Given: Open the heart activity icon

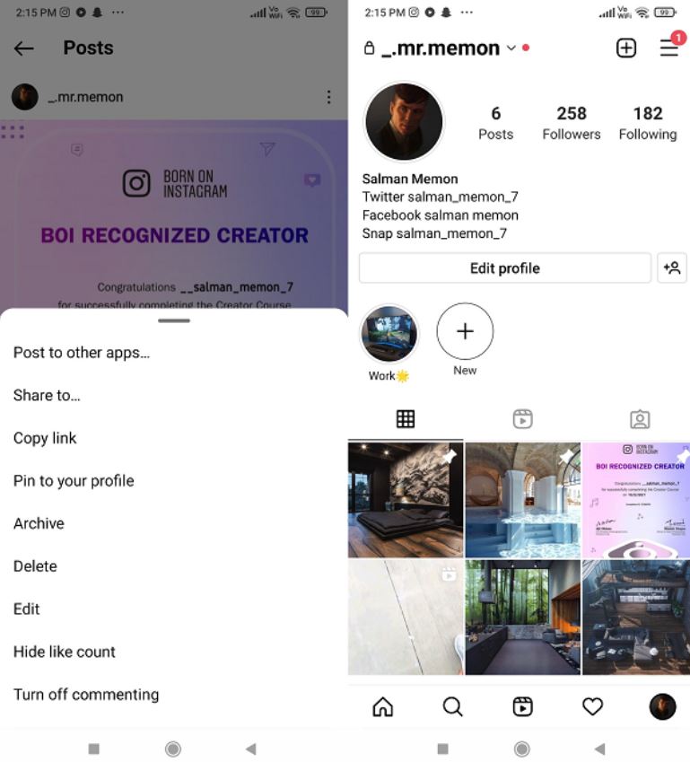Looking at the screenshot, I should 592,706.
